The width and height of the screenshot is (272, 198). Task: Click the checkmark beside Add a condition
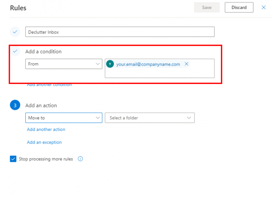[x=15, y=51]
